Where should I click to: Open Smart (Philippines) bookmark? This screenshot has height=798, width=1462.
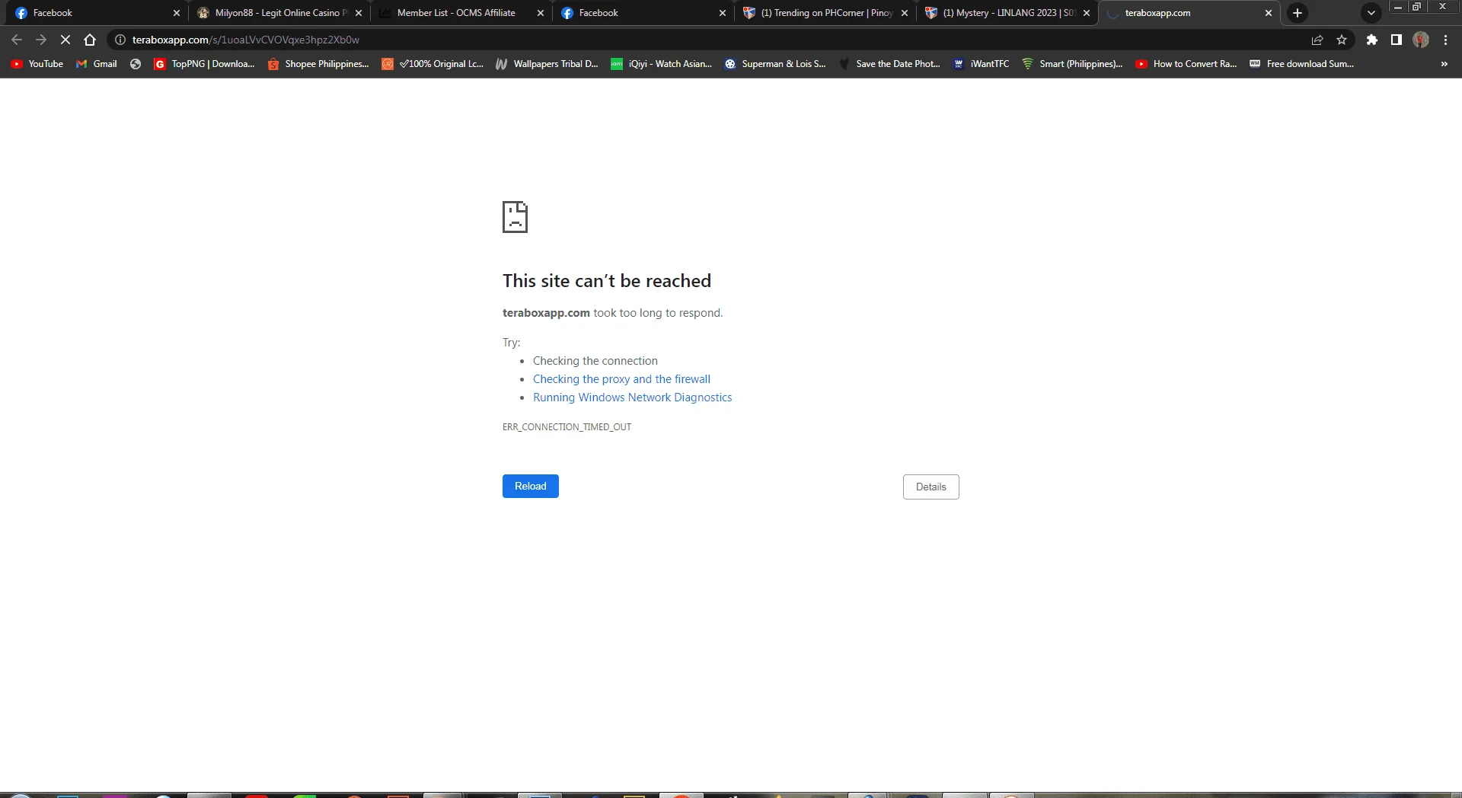1072,64
